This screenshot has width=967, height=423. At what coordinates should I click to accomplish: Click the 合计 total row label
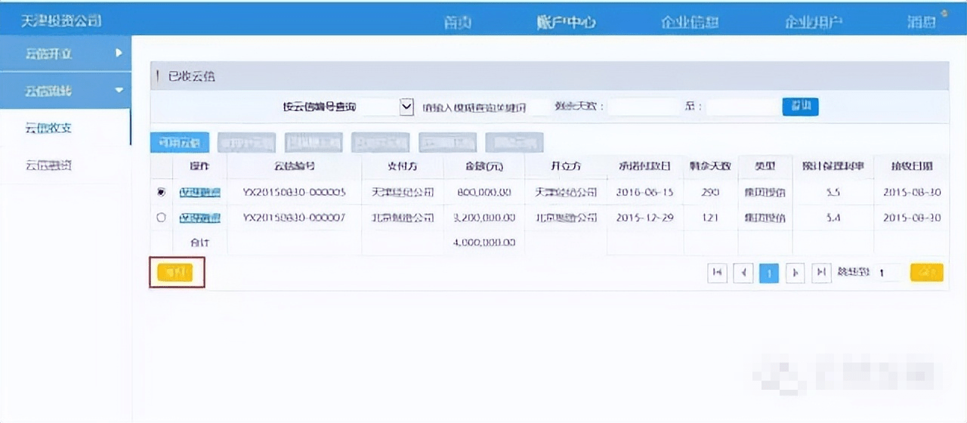coord(199,242)
